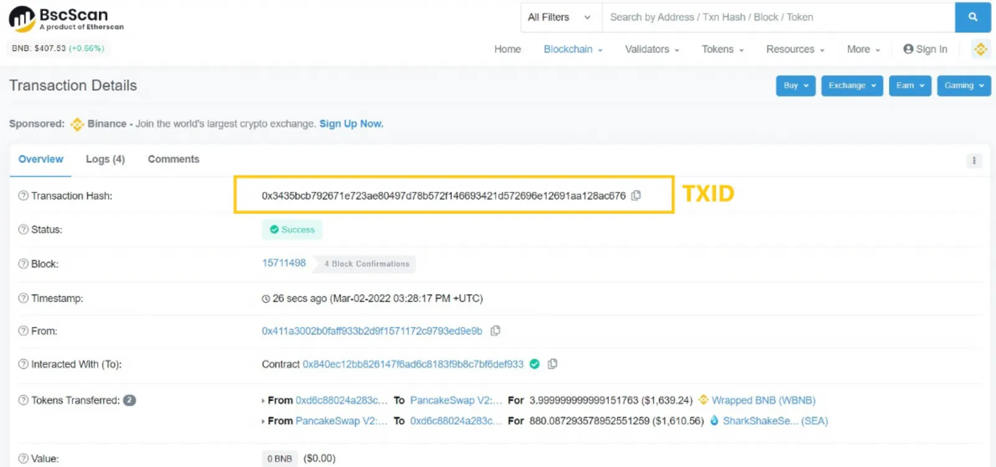This screenshot has width=996, height=467.
Task: Click the BscScan logo
Action: [66, 19]
